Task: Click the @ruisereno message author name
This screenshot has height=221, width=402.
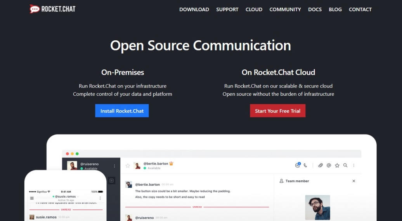Action: 144,218
